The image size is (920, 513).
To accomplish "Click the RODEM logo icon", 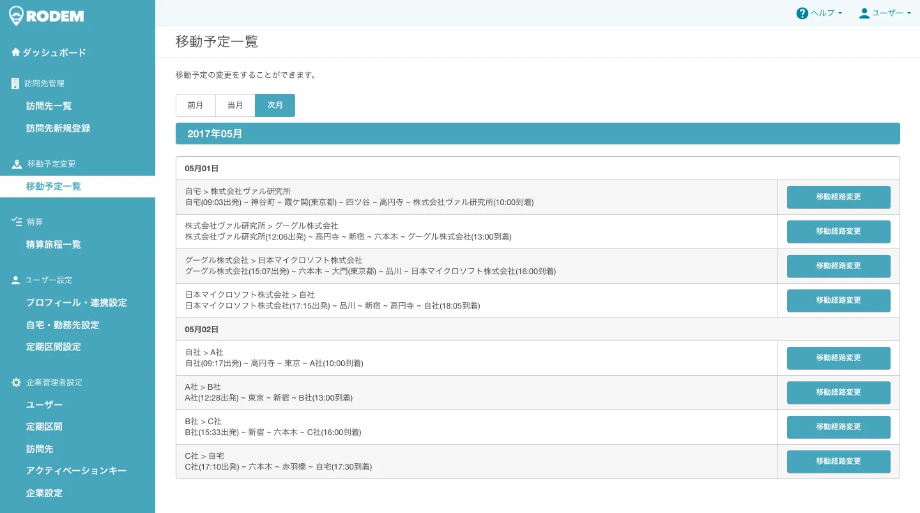I will pos(17,15).
